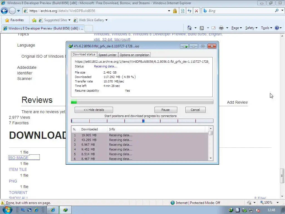Click the IE Forward arrow button
This screenshot has height=214, width=285.
(x=12, y=11)
